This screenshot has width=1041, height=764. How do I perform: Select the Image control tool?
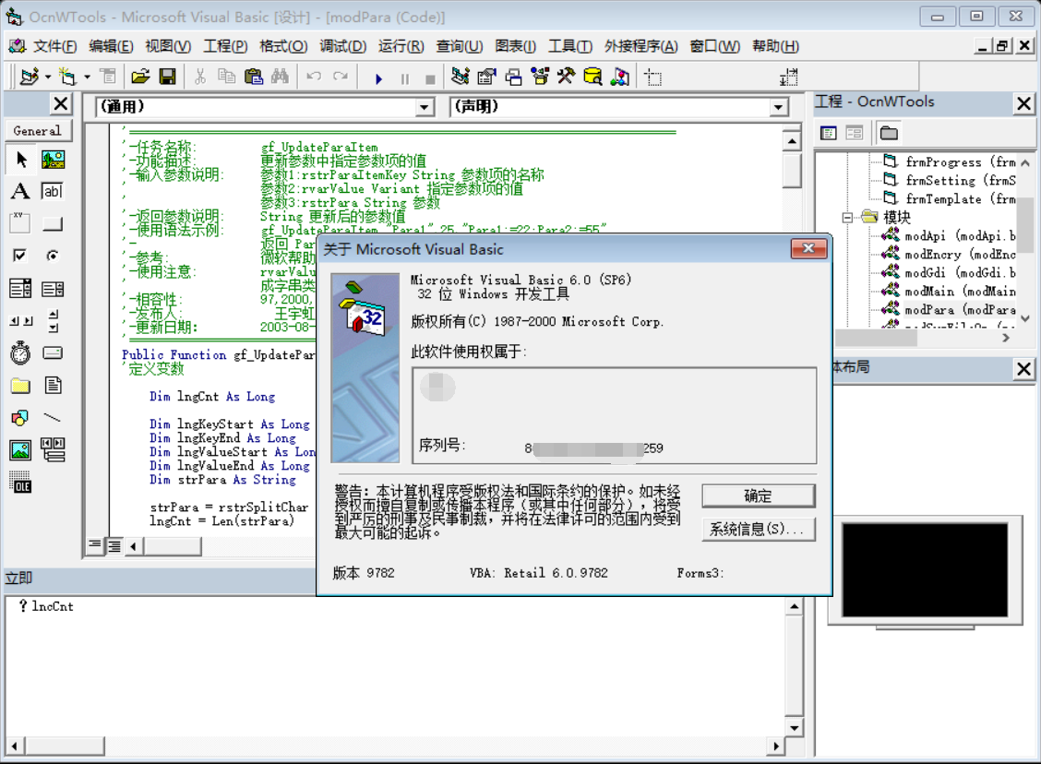tap(18, 449)
